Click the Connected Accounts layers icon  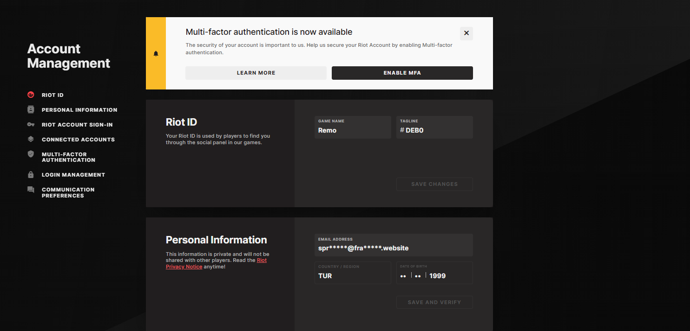tap(31, 139)
